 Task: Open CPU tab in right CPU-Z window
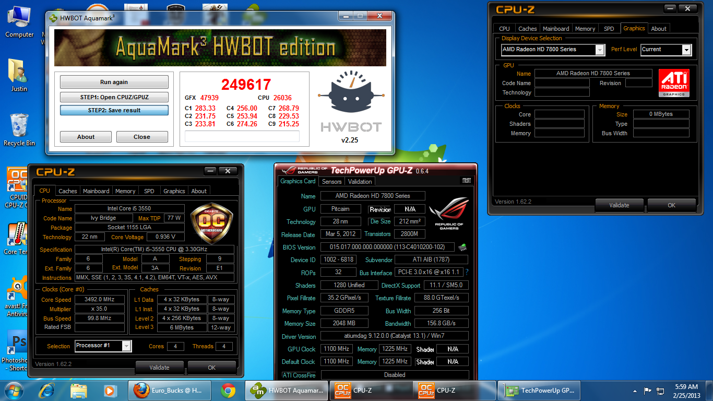click(504, 29)
